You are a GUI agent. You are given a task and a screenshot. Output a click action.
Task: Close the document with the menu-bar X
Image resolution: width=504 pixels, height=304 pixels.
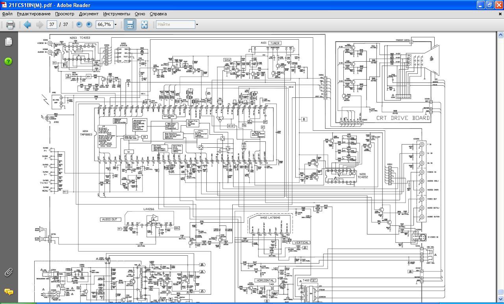500,14
